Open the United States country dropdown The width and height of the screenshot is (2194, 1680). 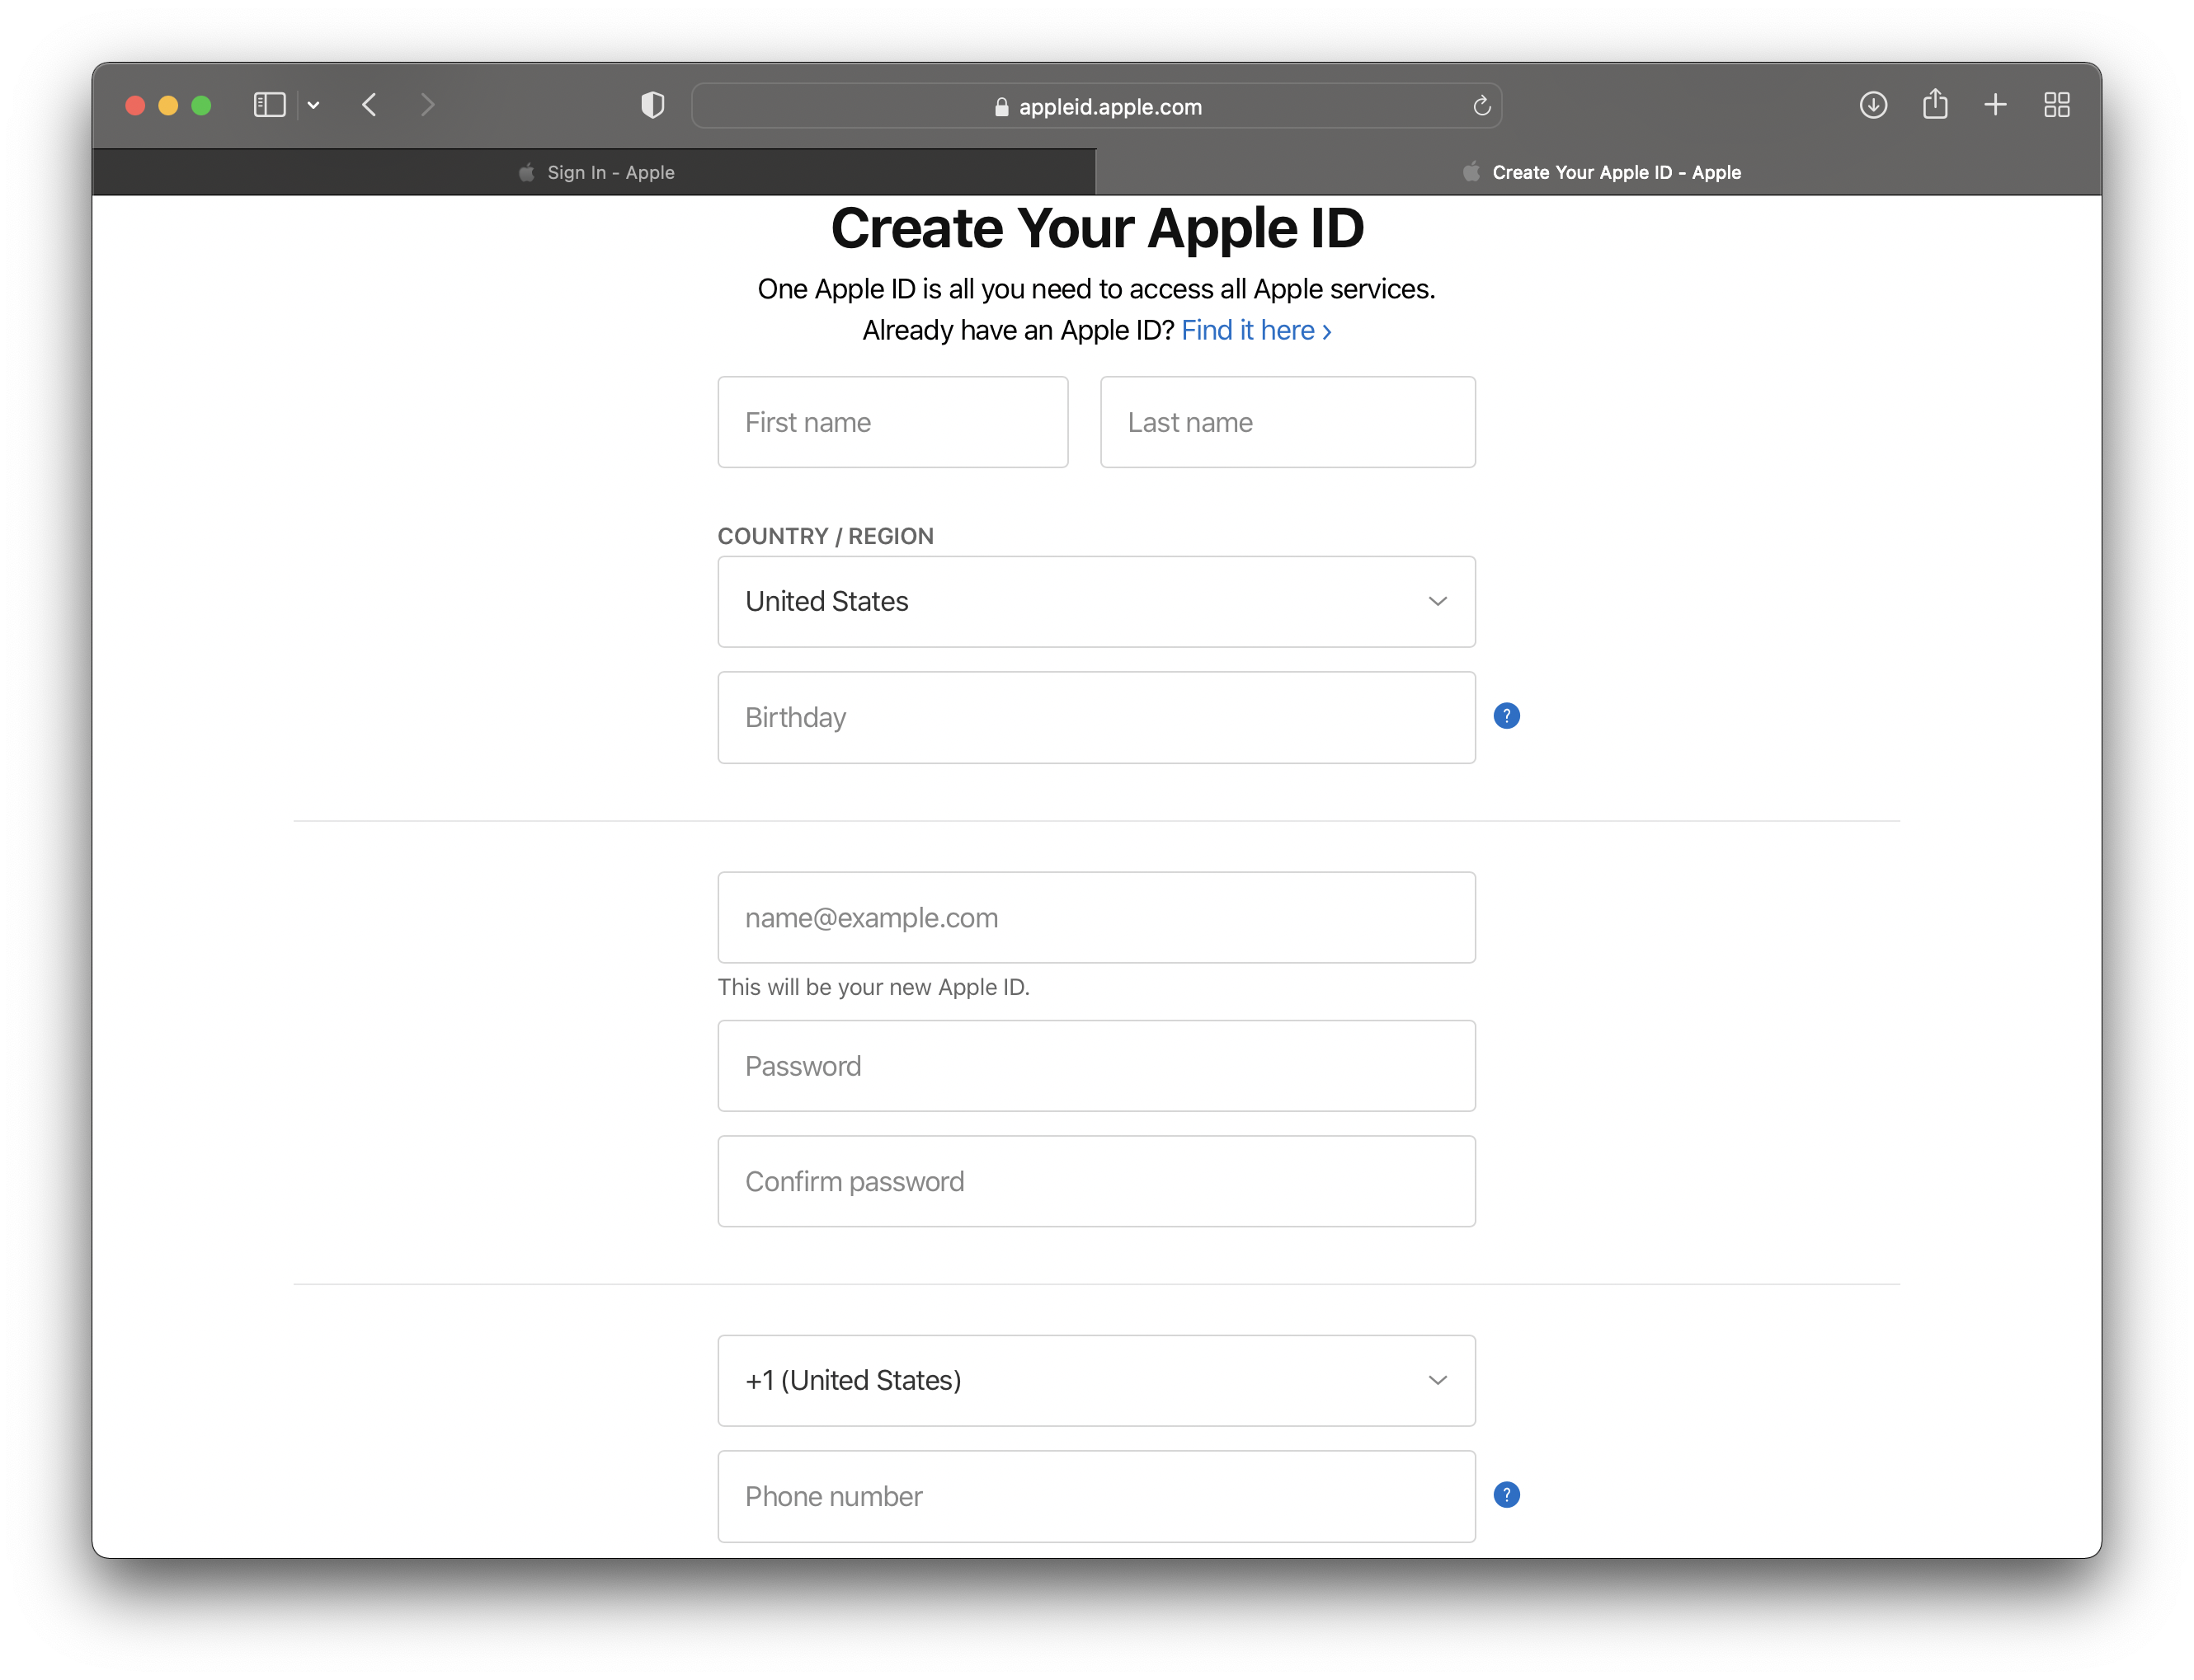[x=1096, y=602]
